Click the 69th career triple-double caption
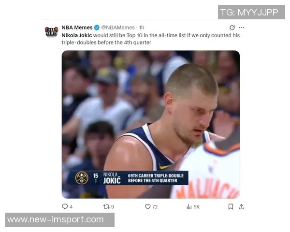This screenshot has height=232, width=290. [x=156, y=178]
